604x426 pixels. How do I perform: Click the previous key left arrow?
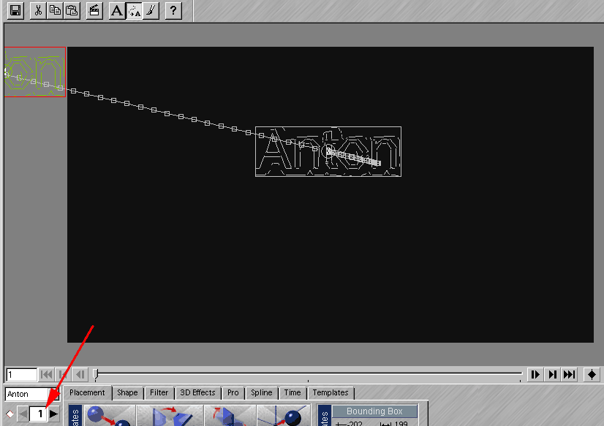pyautogui.click(x=23, y=414)
